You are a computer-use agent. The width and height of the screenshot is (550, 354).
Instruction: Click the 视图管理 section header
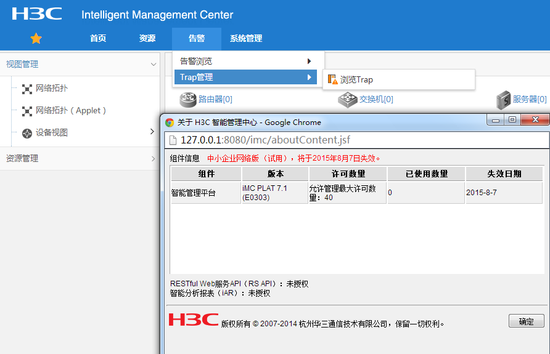(80, 65)
